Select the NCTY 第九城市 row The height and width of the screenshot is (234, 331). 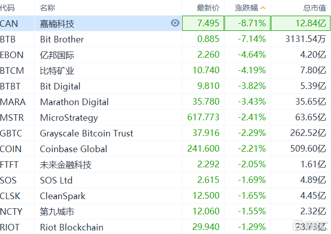pyautogui.click(x=57, y=212)
